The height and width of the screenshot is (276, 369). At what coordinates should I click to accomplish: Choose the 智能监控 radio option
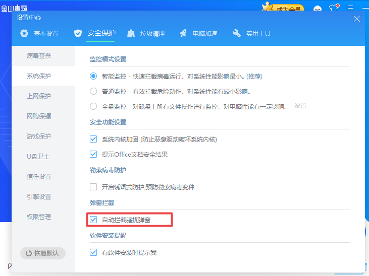(93, 77)
